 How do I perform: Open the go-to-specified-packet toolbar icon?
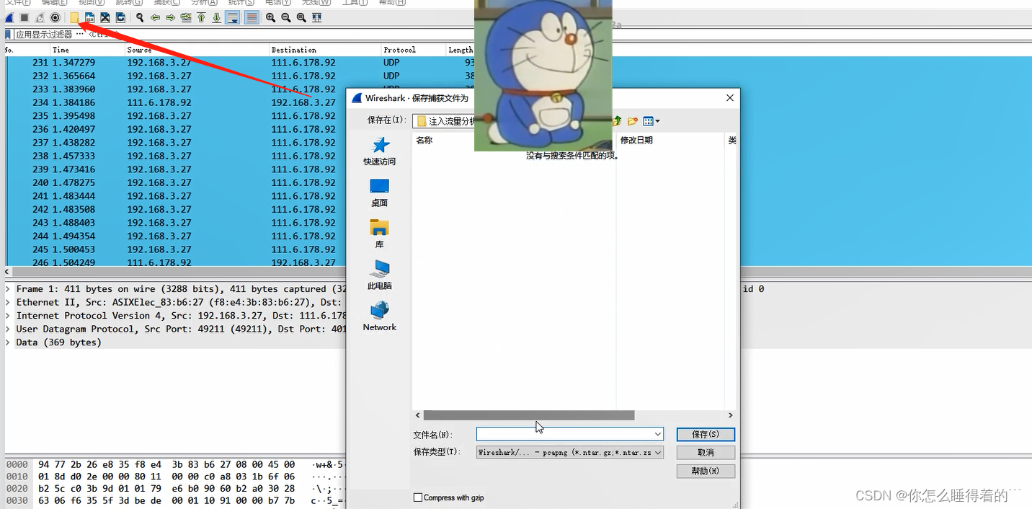(x=186, y=17)
